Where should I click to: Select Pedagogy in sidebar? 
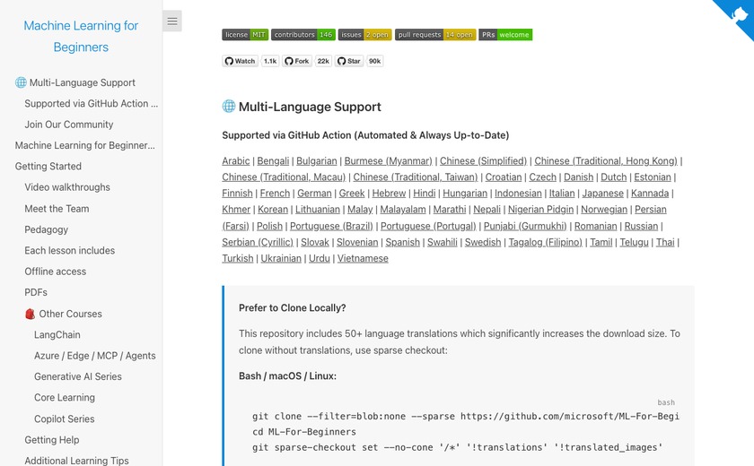(x=46, y=229)
